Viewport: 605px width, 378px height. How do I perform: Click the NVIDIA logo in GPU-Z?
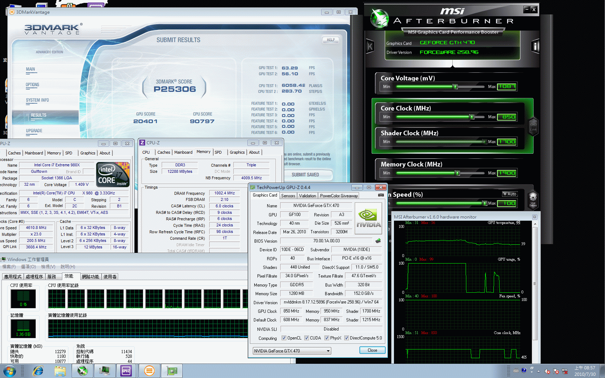click(x=368, y=219)
